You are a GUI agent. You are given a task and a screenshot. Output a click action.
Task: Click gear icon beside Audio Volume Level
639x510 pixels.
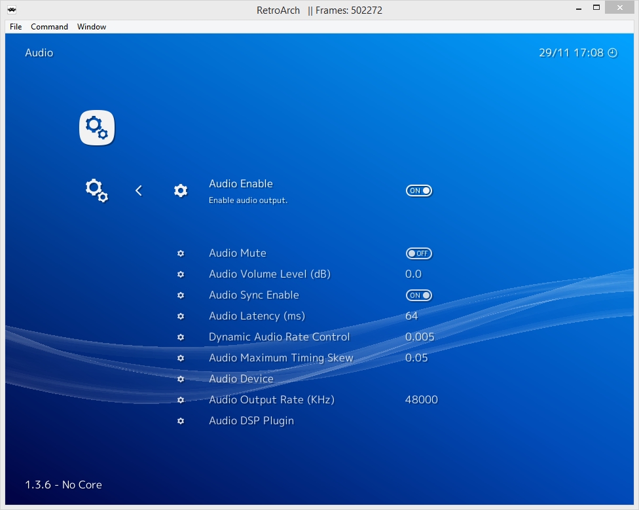click(x=181, y=274)
